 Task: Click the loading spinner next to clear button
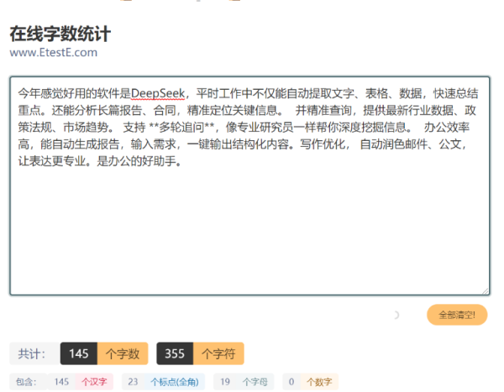tap(396, 316)
